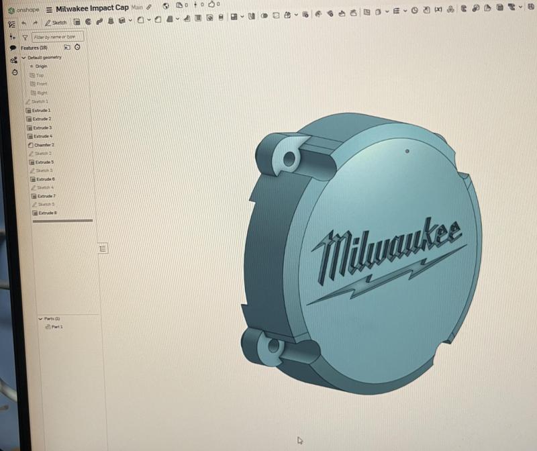This screenshot has width=537, height=451.
Task: Select the Right plane
Action: click(x=39, y=93)
